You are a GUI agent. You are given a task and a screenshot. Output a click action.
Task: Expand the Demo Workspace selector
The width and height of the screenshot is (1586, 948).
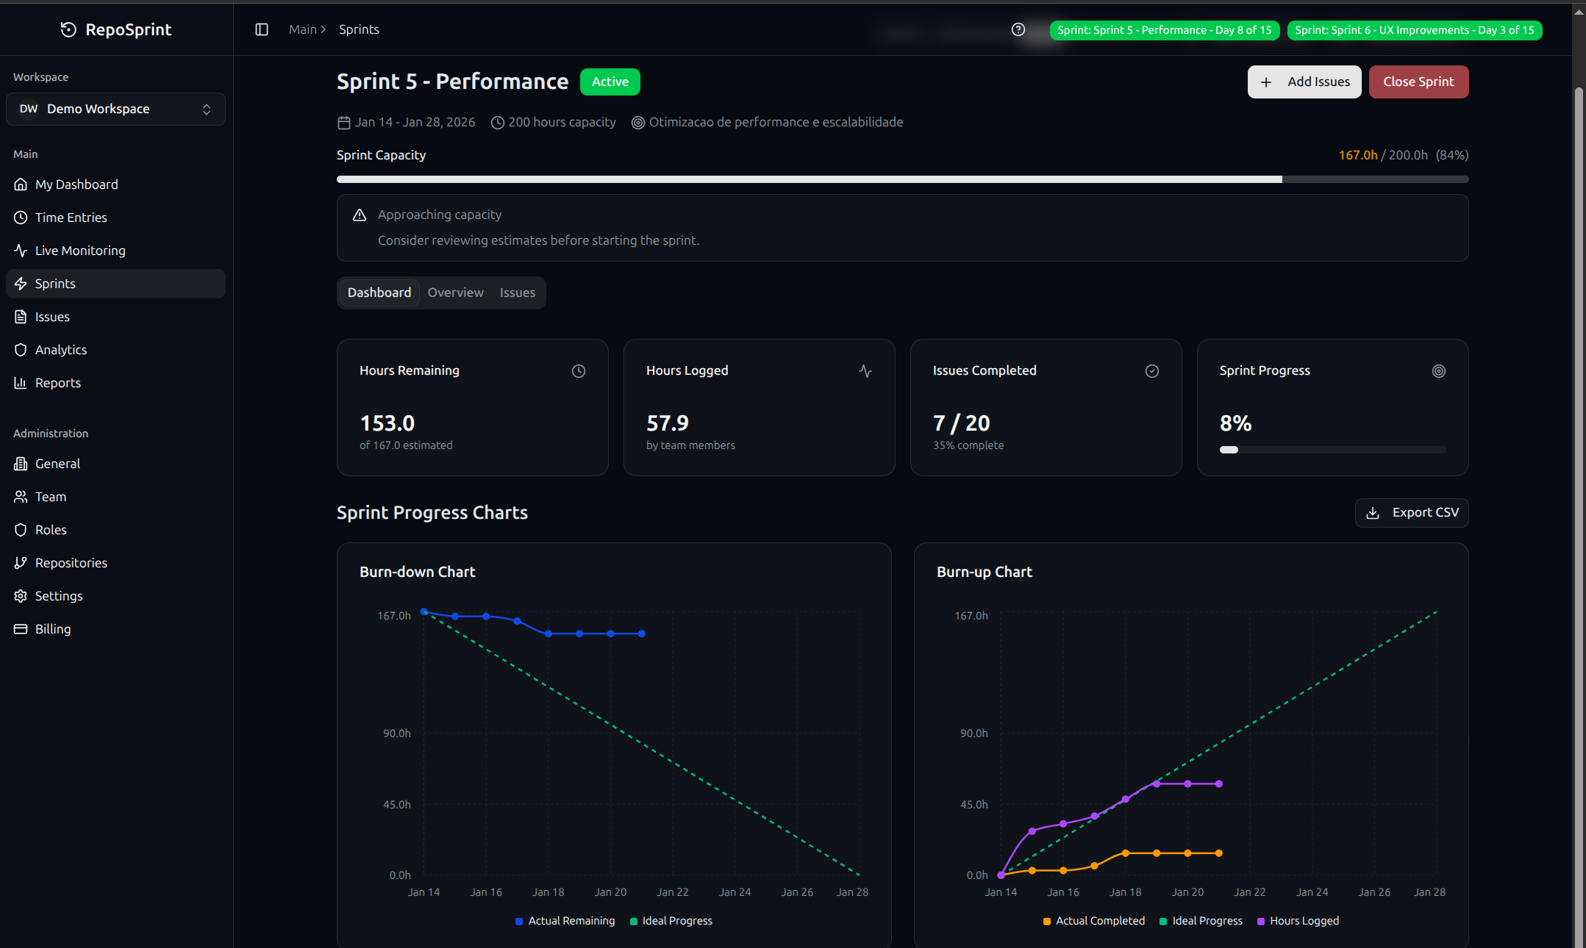click(115, 109)
